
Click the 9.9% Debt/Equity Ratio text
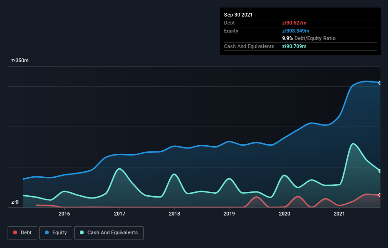point(309,39)
